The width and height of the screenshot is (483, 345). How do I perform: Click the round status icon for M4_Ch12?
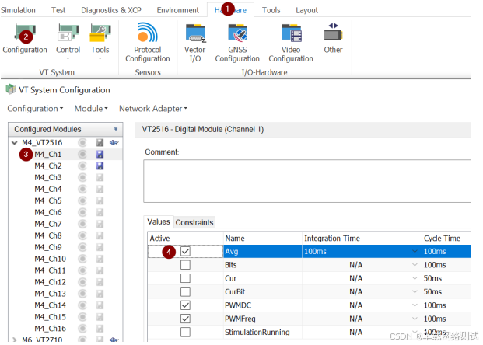82,282
